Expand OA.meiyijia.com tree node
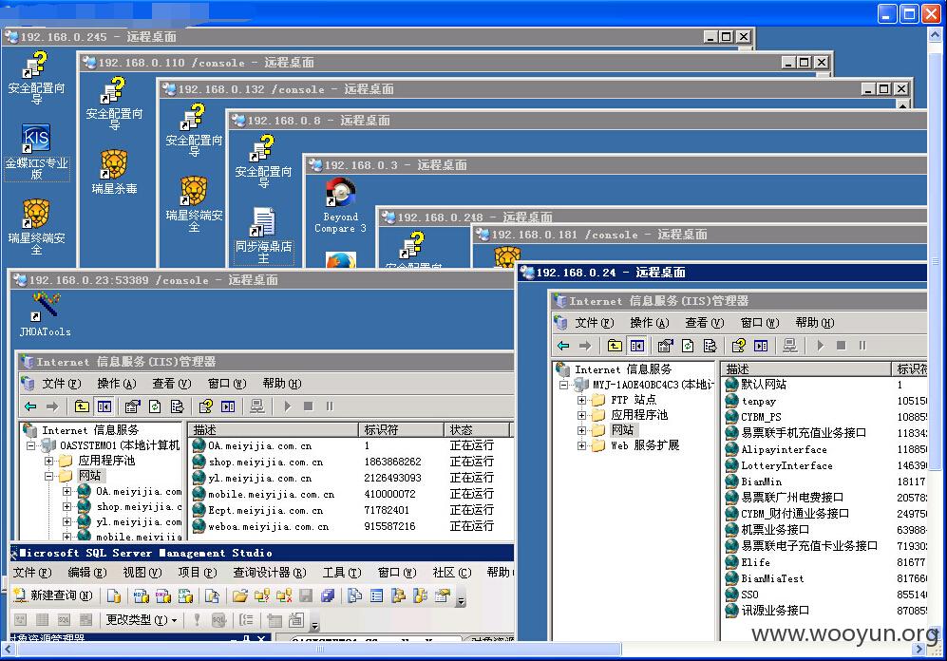 click(x=67, y=491)
